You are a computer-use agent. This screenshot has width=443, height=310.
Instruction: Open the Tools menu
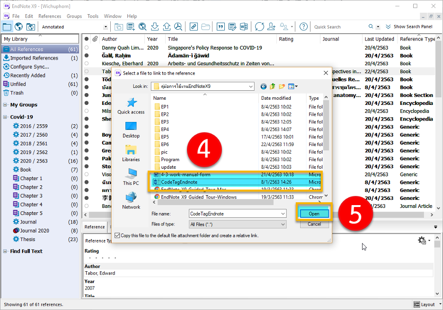point(93,16)
